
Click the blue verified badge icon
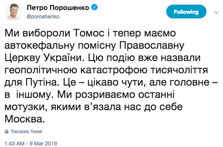pos(94,7)
